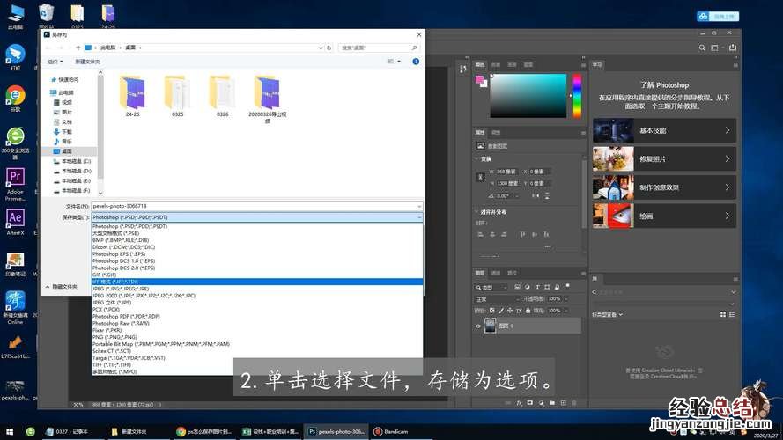783x440 pixels.
Task: Click 新建文件夹 button in dialog toolbar
Action: (x=87, y=62)
